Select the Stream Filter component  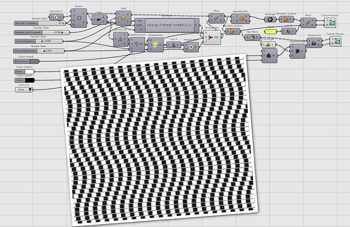point(212,37)
